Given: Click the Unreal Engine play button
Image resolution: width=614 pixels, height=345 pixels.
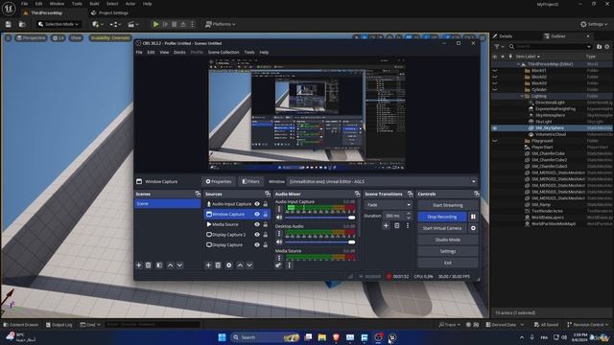Looking at the screenshot, I should (x=155, y=24).
